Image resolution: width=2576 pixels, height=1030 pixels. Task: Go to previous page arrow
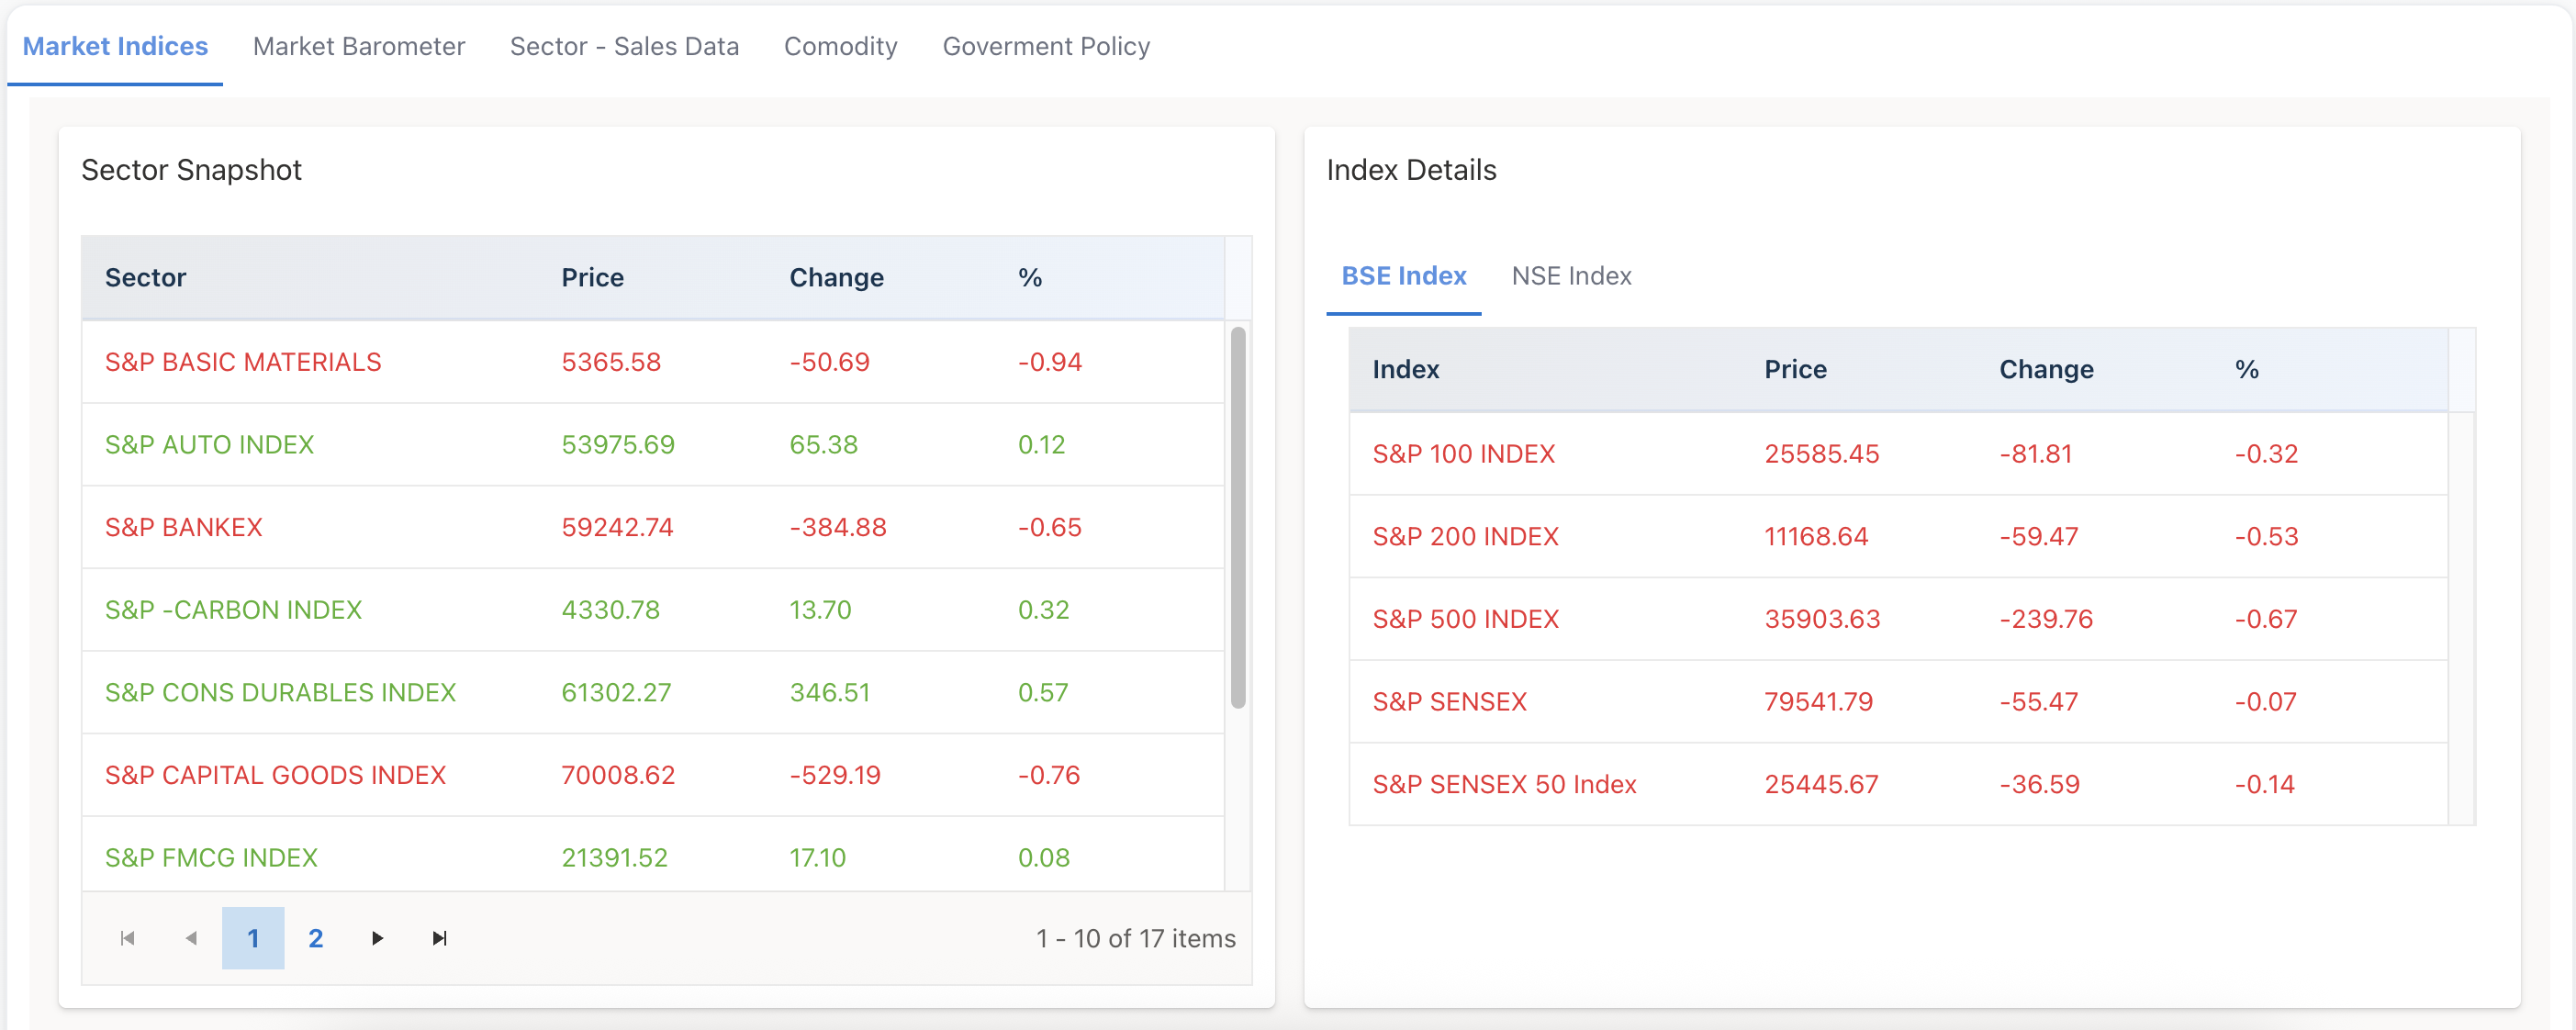pos(191,938)
